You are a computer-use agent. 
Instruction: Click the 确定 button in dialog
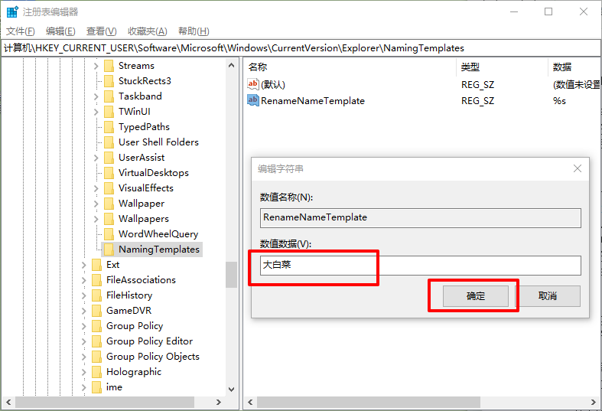(x=476, y=296)
